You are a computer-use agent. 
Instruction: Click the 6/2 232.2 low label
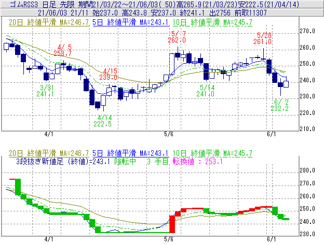[279, 105]
